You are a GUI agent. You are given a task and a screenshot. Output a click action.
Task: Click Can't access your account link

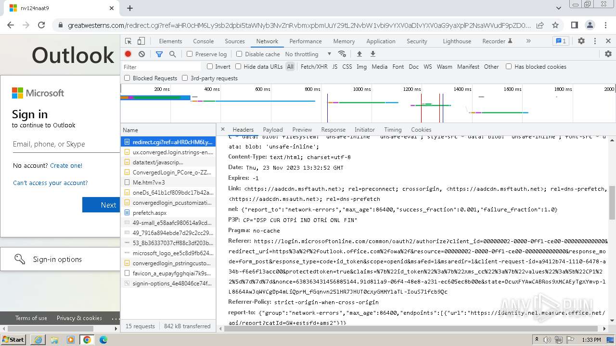point(51,183)
